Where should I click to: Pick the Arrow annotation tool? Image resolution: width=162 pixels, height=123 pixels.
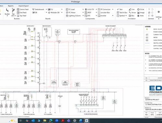pos(132,13)
